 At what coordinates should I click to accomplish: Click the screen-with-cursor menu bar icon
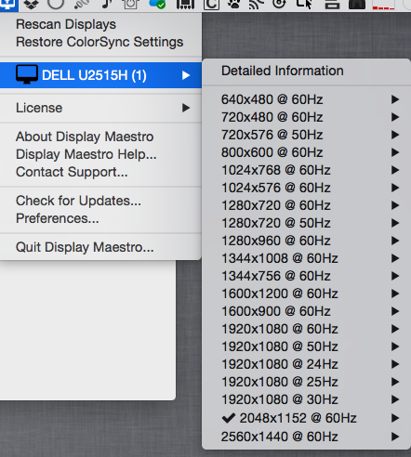click(x=304, y=4)
